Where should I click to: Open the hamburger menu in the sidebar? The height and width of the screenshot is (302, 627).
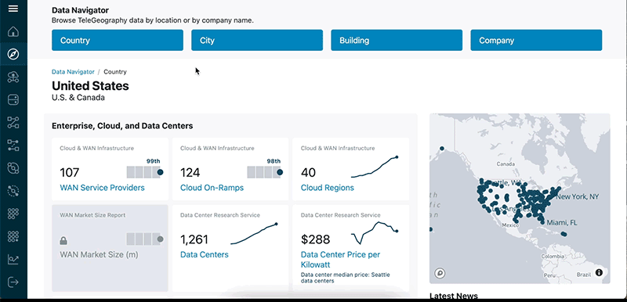(x=13, y=9)
